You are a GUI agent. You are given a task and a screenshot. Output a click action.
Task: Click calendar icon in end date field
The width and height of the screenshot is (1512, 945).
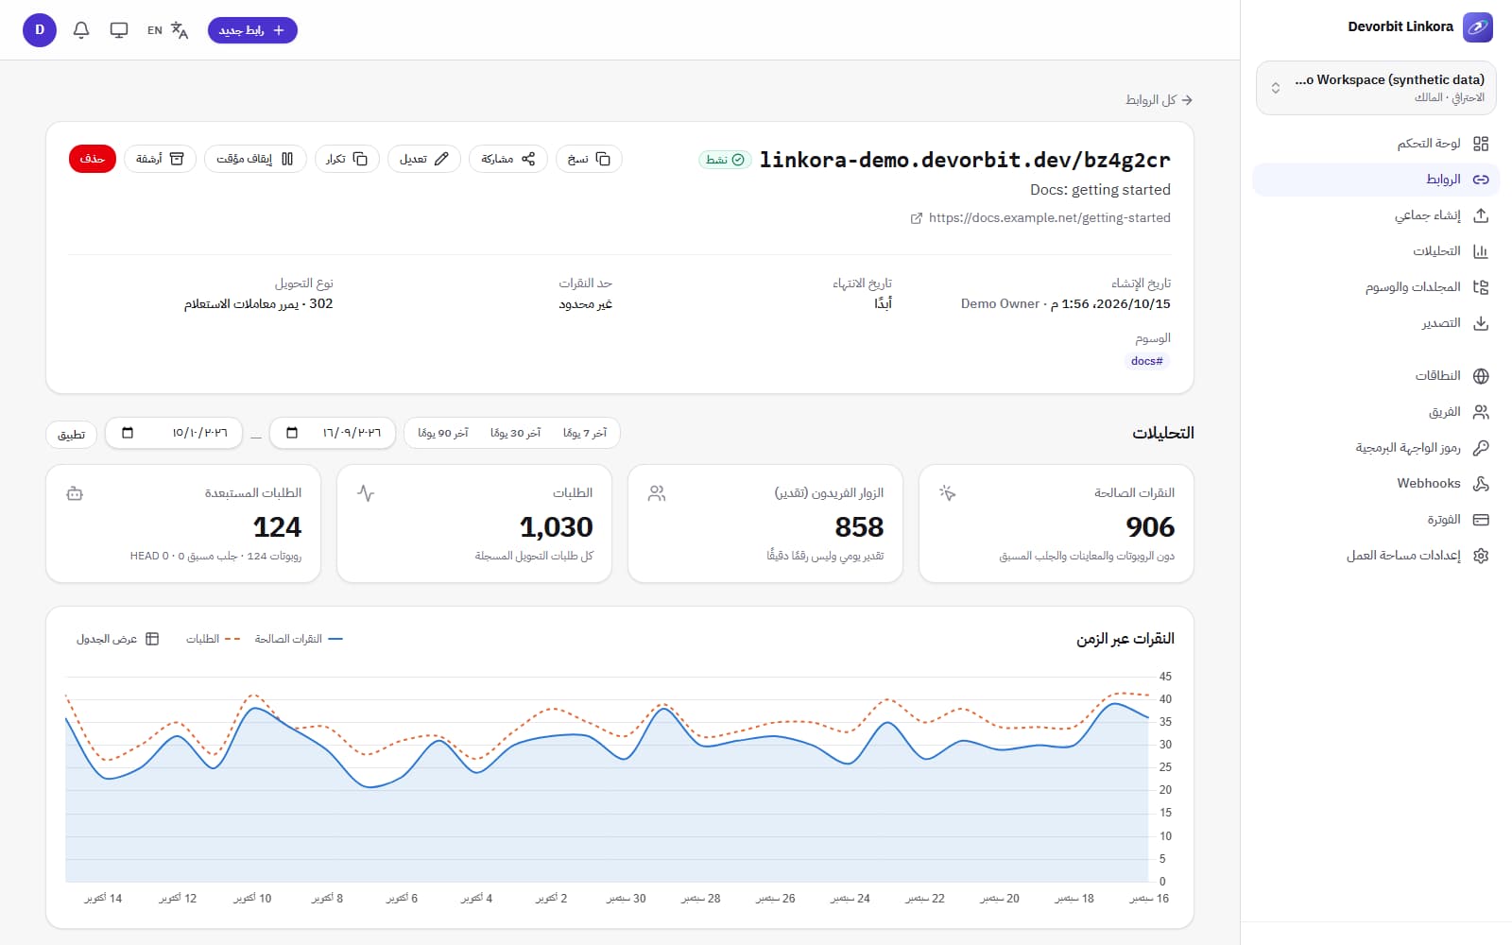pyautogui.click(x=128, y=433)
